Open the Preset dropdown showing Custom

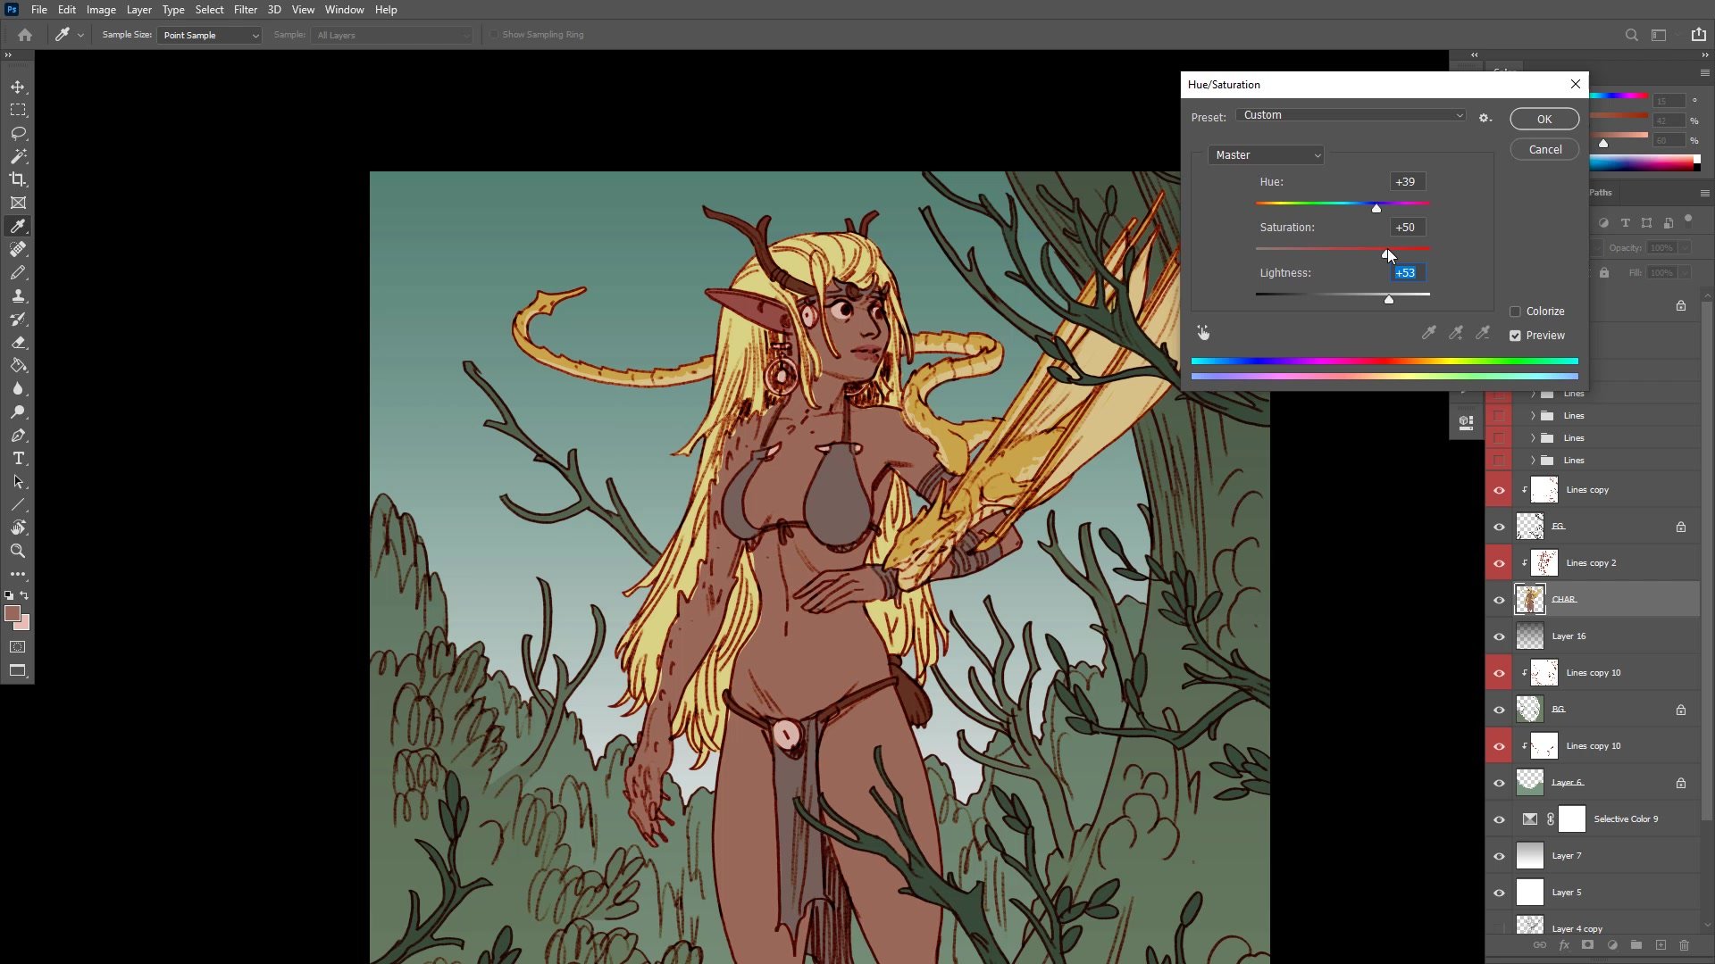[x=1352, y=115]
